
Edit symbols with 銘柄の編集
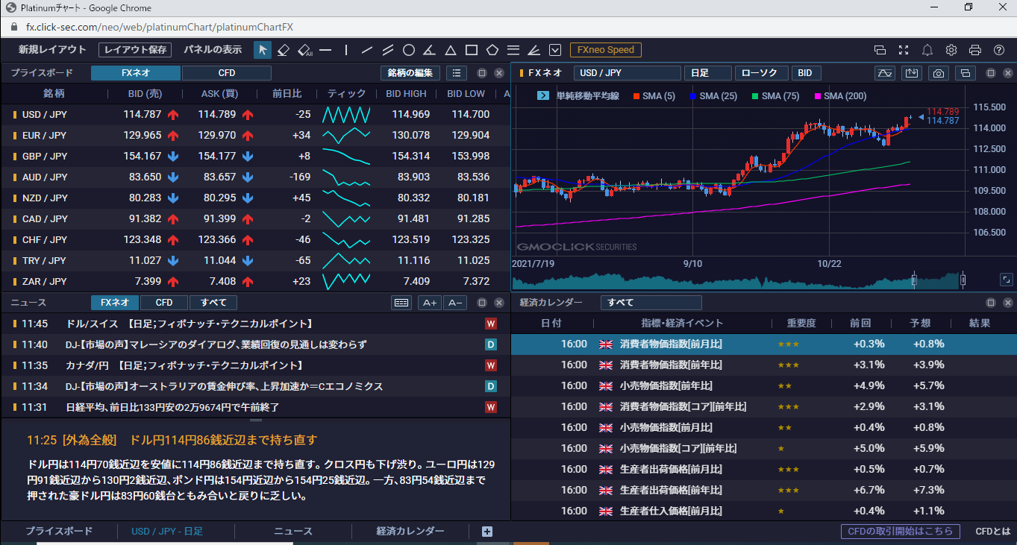[410, 73]
